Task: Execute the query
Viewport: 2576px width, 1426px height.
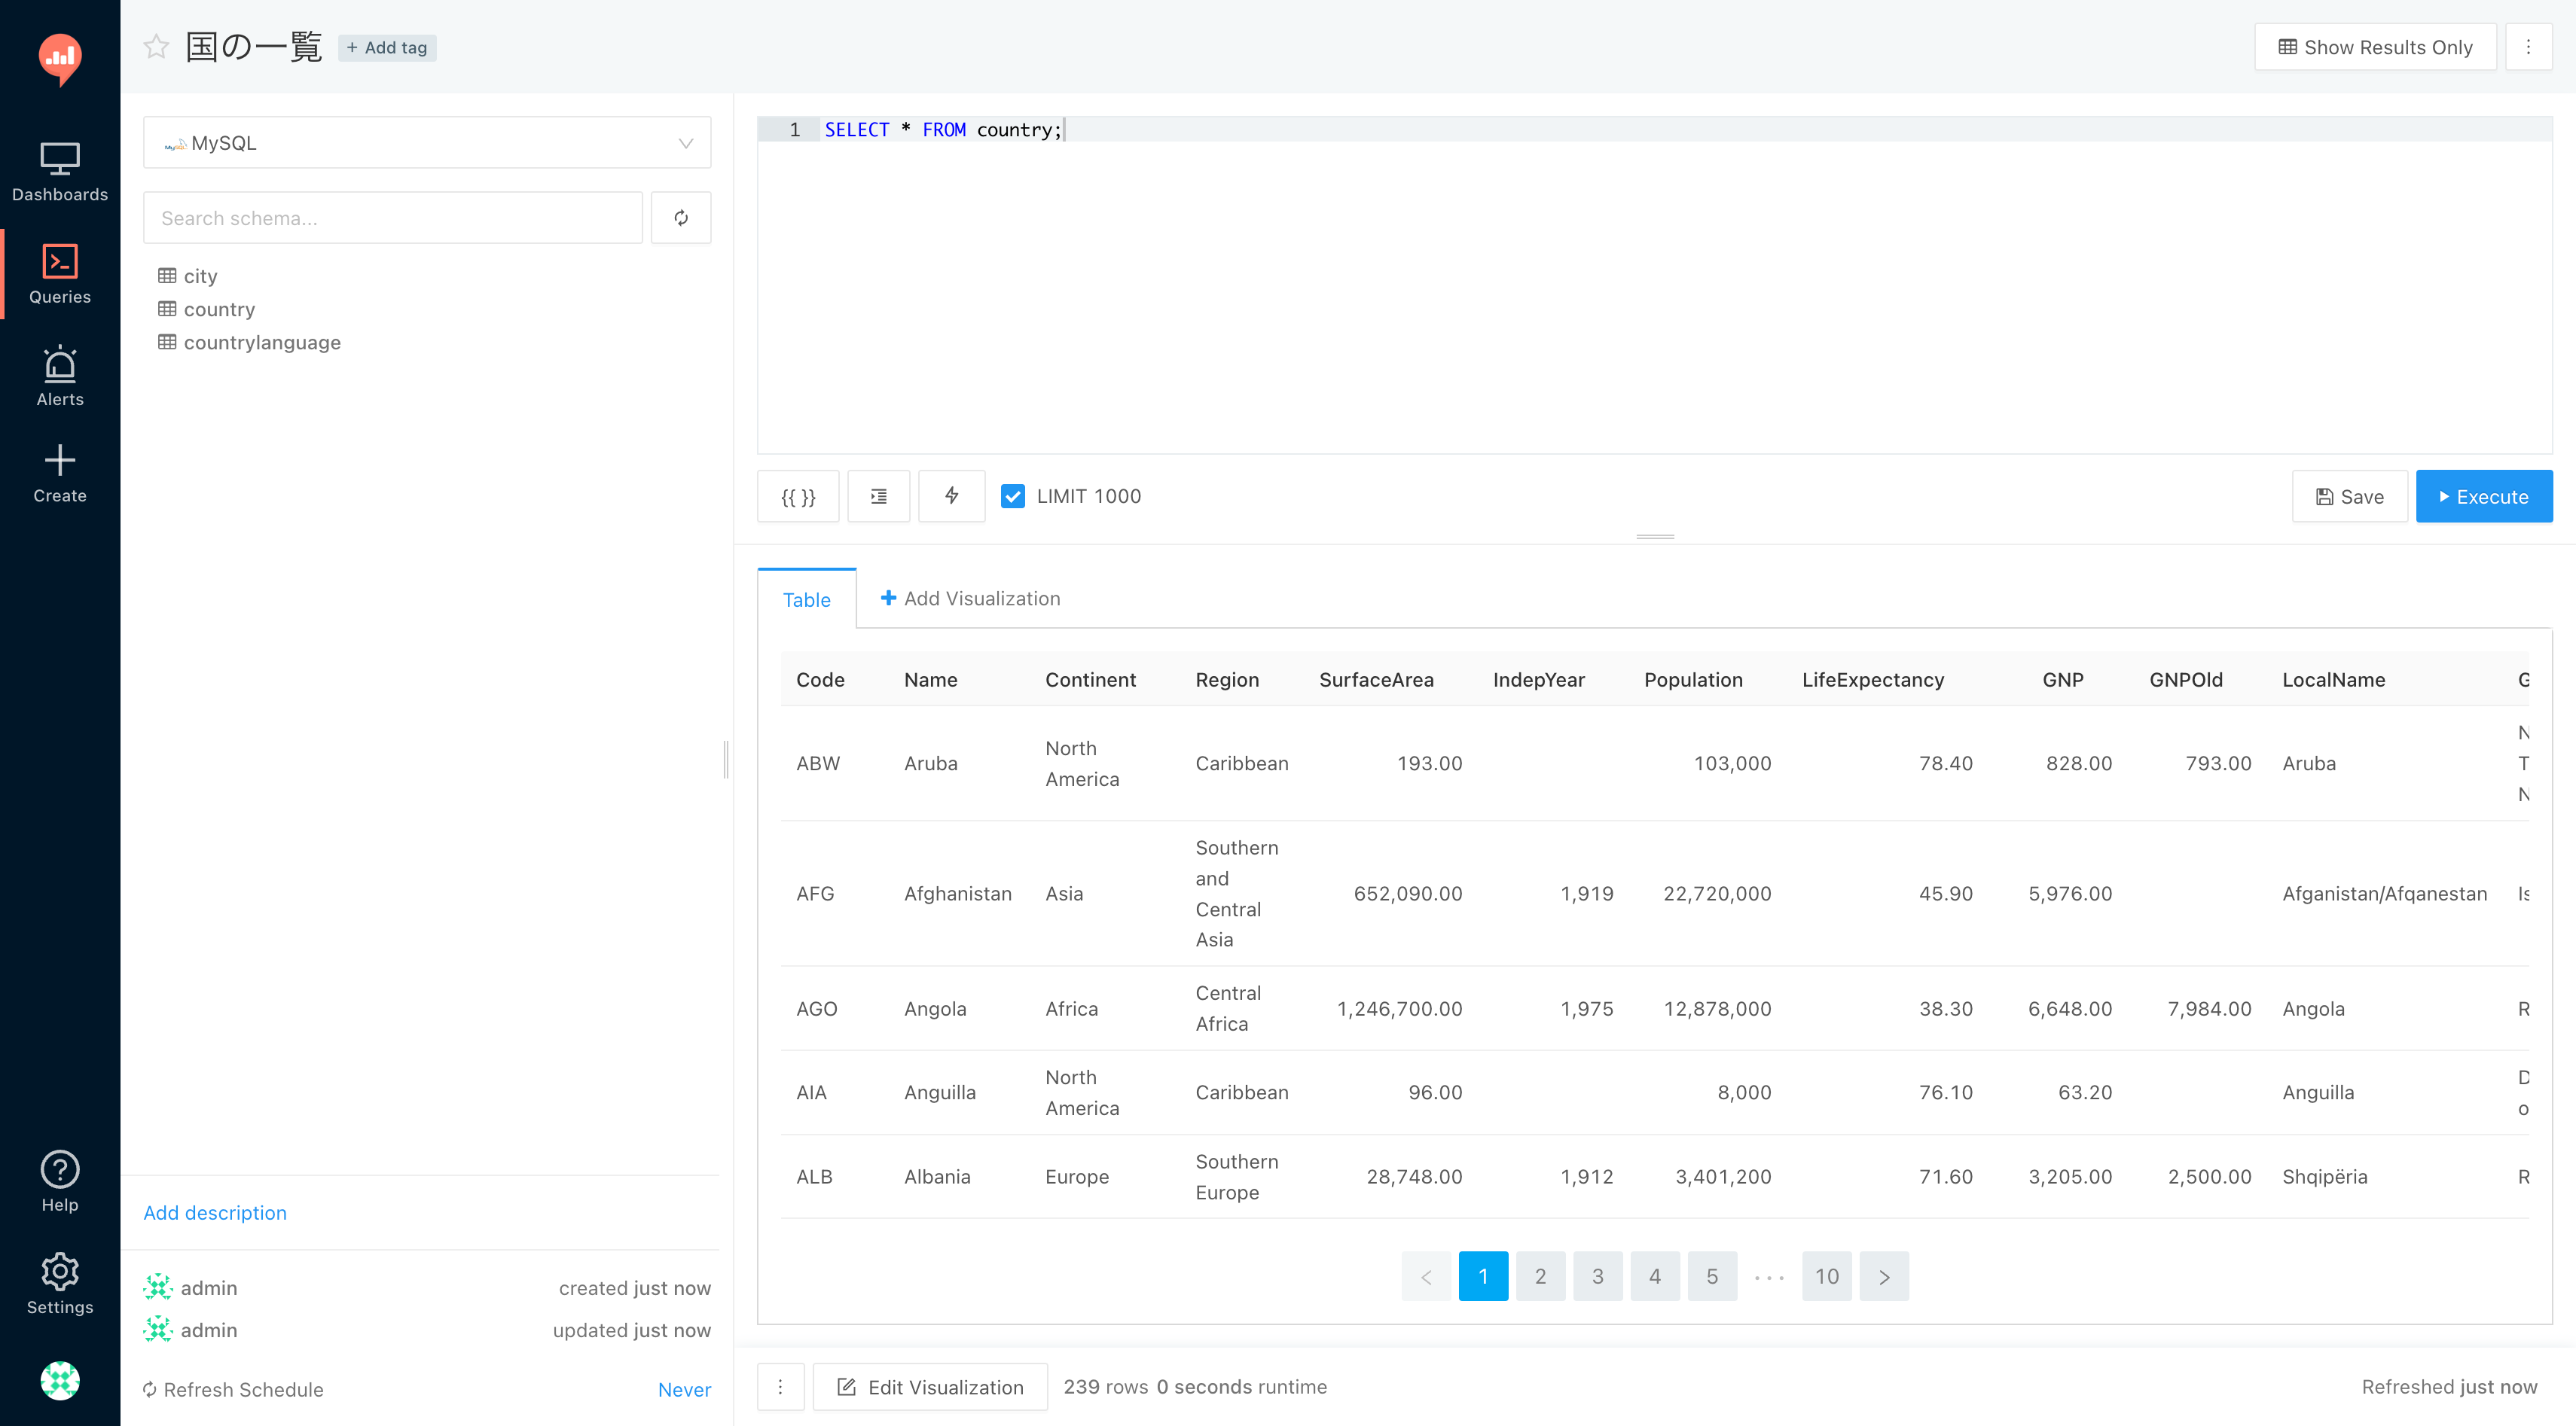Action: tap(2483, 497)
